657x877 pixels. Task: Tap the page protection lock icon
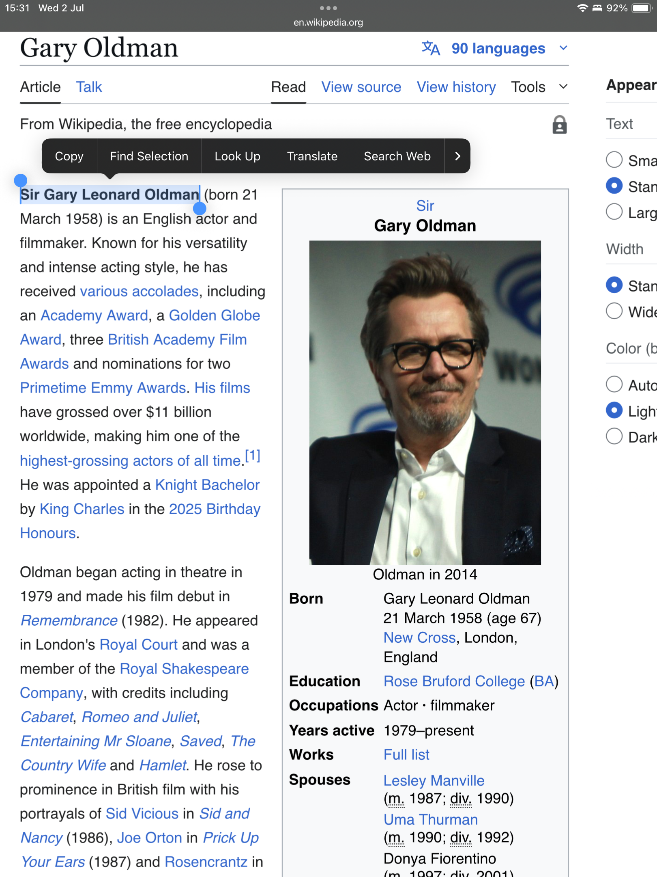(559, 125)
